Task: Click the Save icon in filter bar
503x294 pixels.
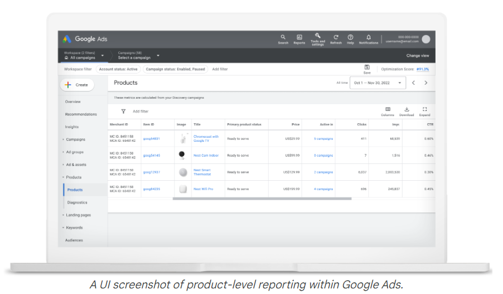Action: tap(367, 68)
